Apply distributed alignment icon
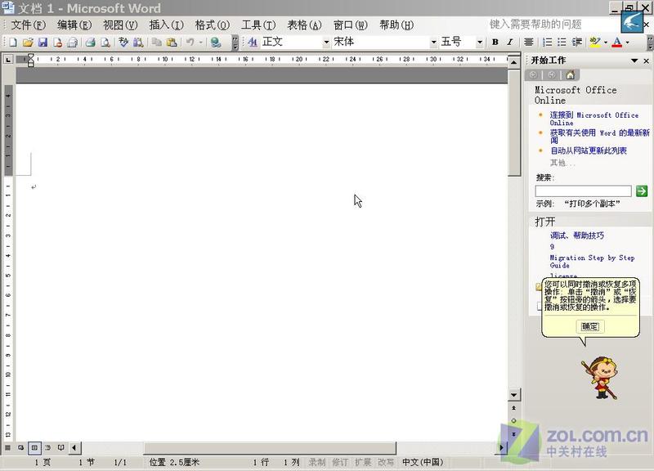The height and width of the screenshot is (471, 654). (528, 43)
